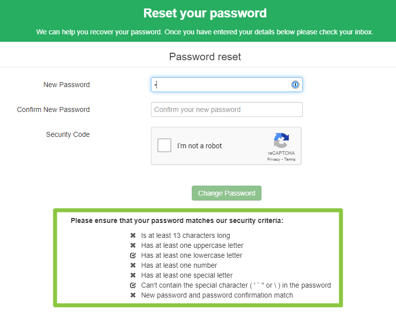This screenshot has width=396, height=313.
Task: Open the reCAPTCHA Terms link
Action: click(290, 159)
